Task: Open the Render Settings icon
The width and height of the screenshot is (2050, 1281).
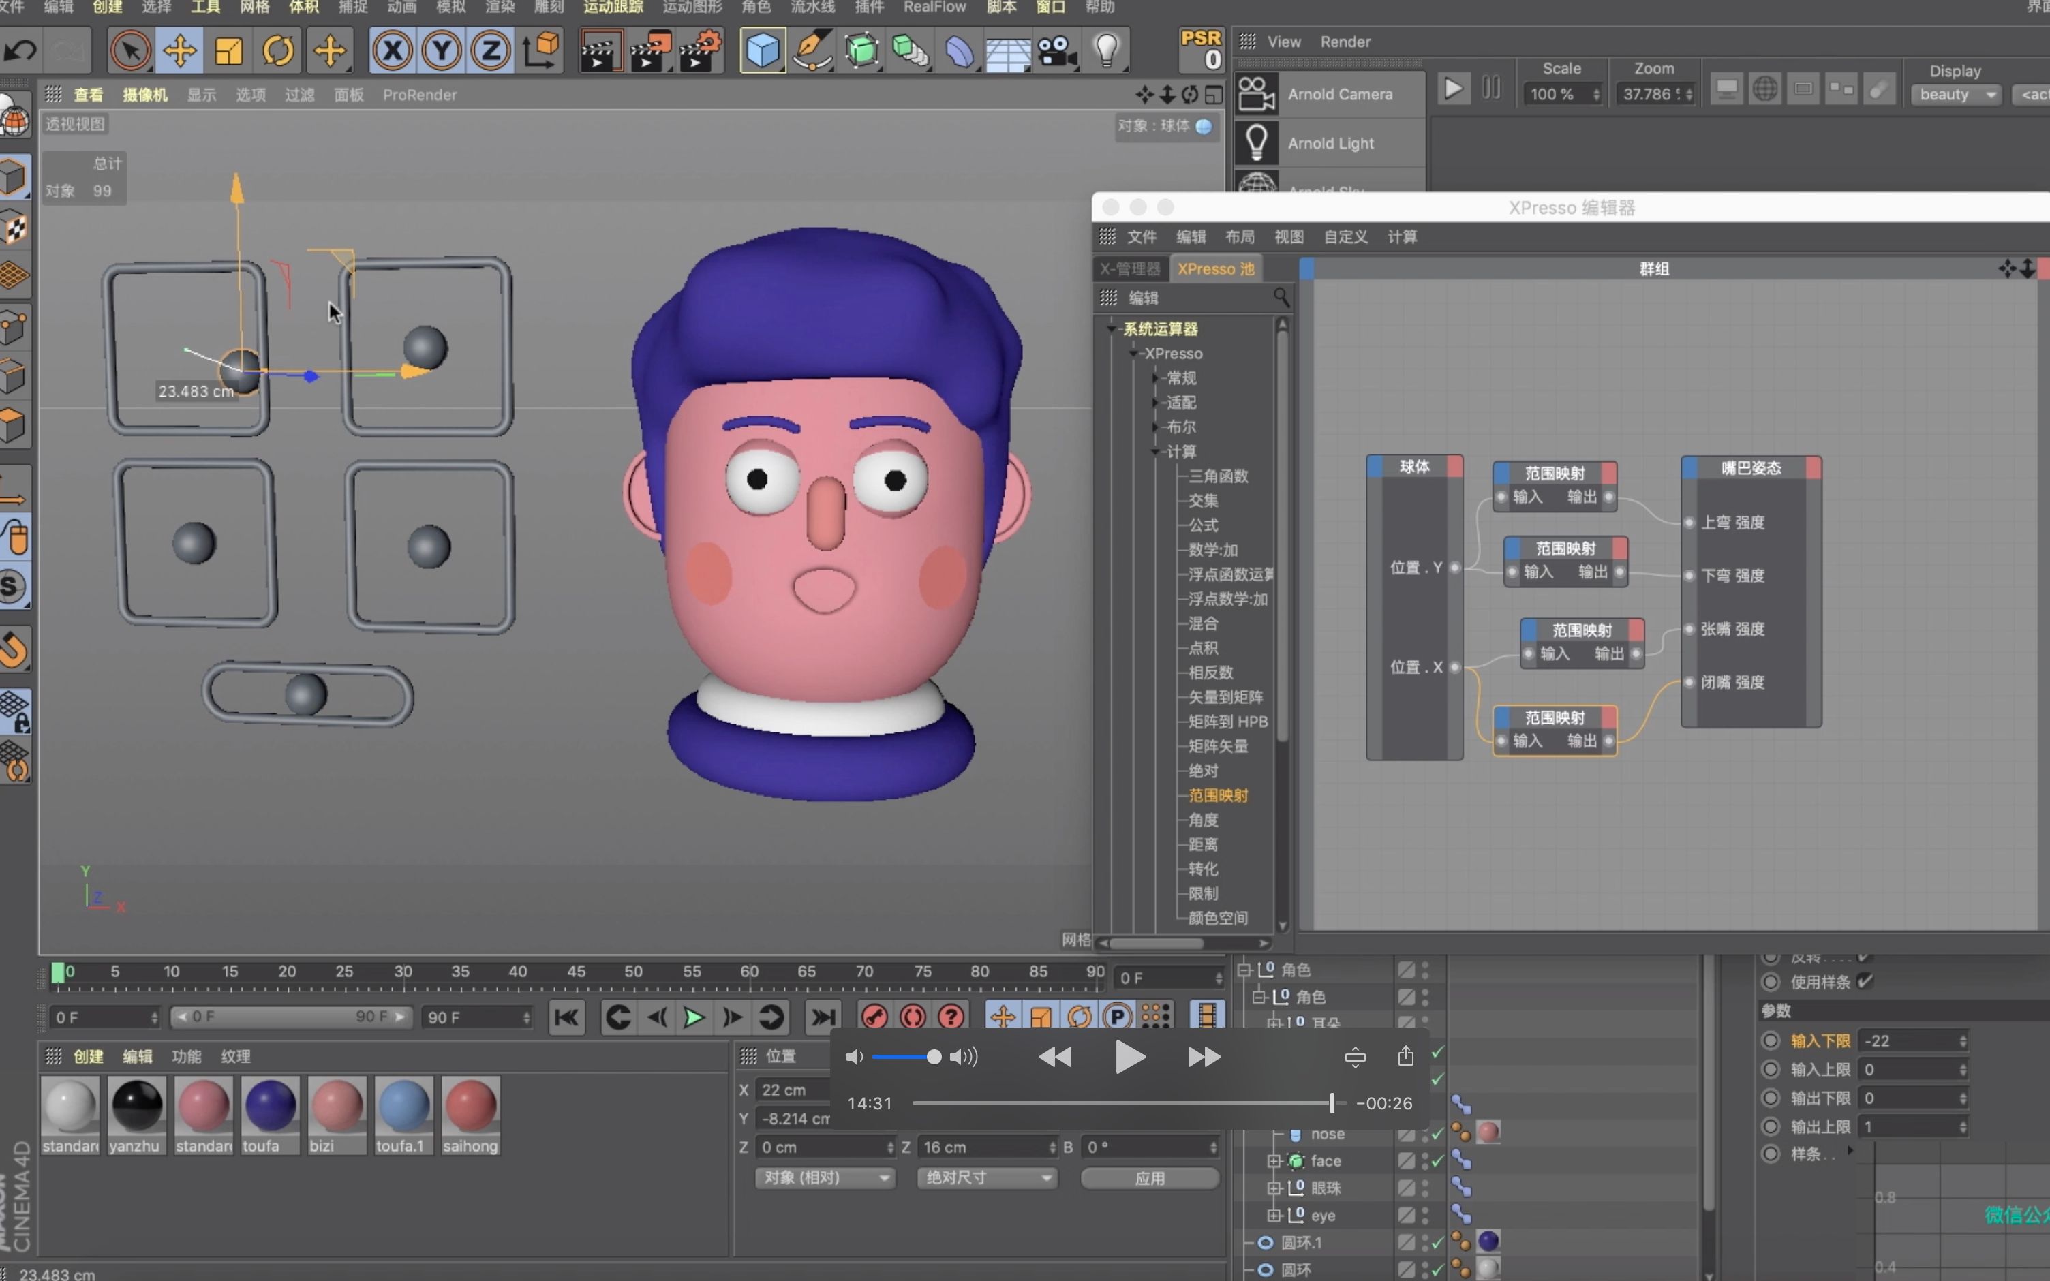Action: (x=700, y=50)
